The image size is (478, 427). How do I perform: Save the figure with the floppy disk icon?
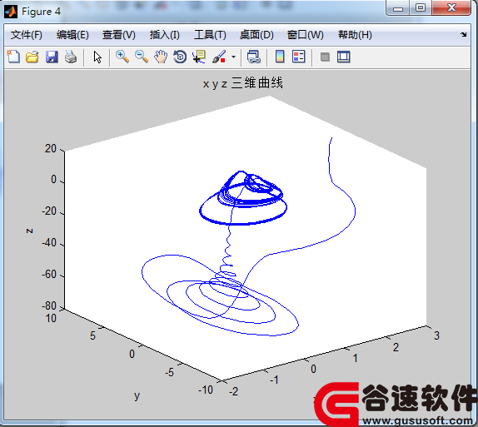tap(52, 57)
